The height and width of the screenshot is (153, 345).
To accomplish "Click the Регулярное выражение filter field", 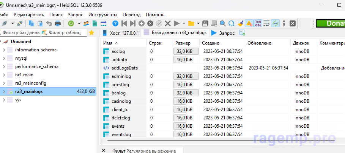I will [154, 151].
